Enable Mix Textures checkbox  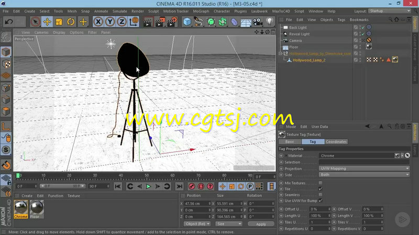click(x=321, y=183)
